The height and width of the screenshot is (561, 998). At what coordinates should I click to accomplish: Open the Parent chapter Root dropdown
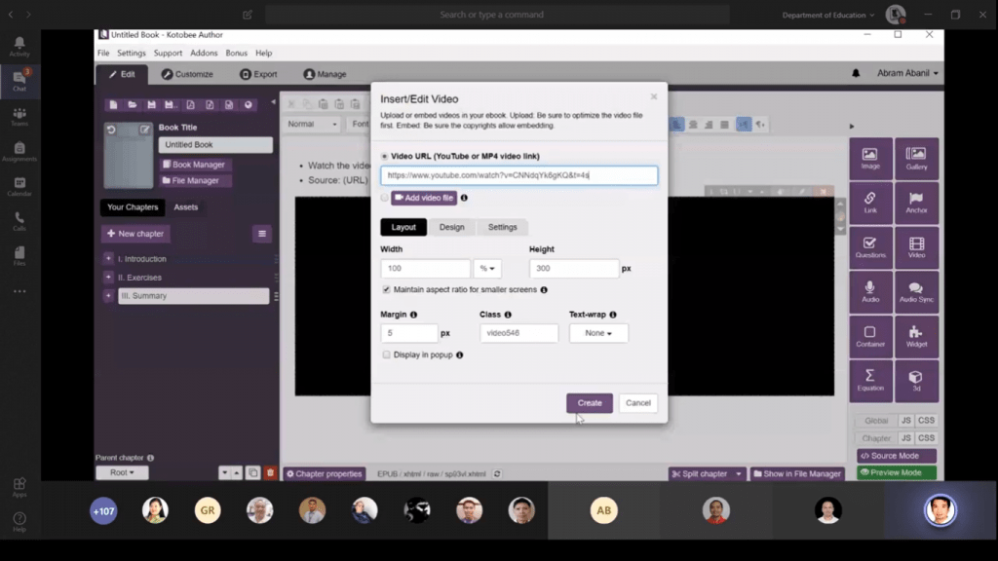pyautogui.click(x=122, y=472)
